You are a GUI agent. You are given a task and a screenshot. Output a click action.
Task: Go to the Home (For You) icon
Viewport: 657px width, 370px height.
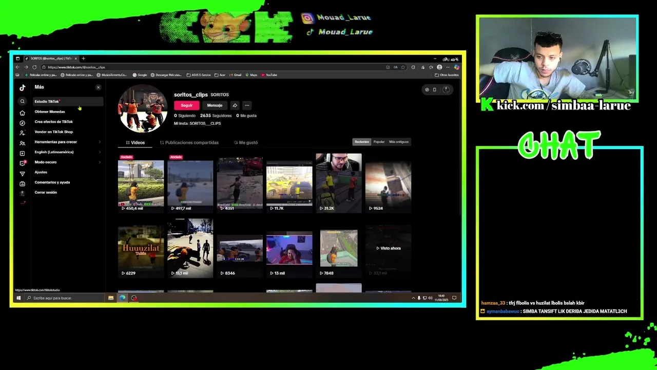pos(22,113)
